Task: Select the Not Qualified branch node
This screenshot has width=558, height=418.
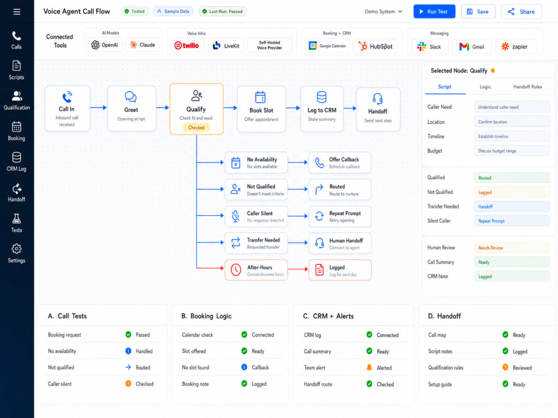Action: click(x=256, y=189)
